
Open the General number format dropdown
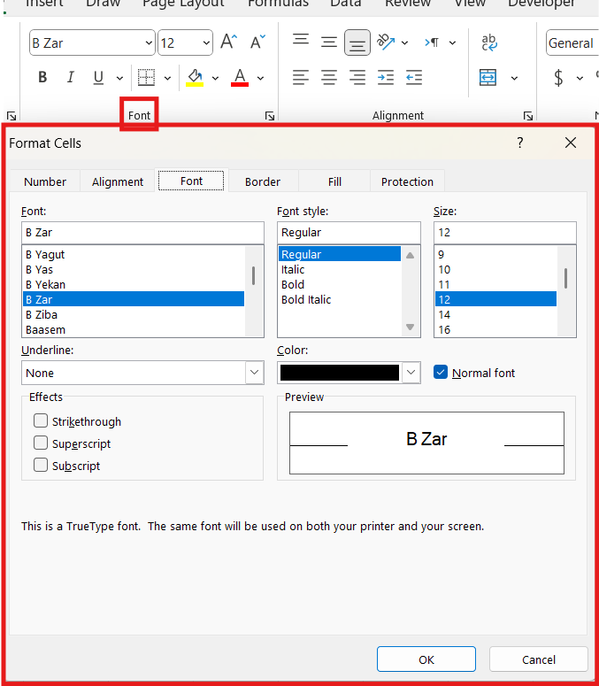point(572,42)
